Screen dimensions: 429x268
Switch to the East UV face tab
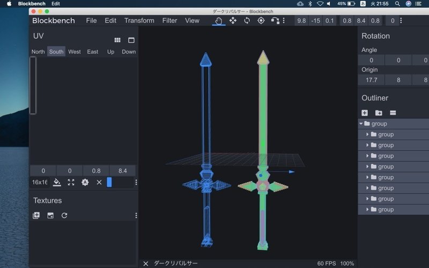(x=92, y=52)
